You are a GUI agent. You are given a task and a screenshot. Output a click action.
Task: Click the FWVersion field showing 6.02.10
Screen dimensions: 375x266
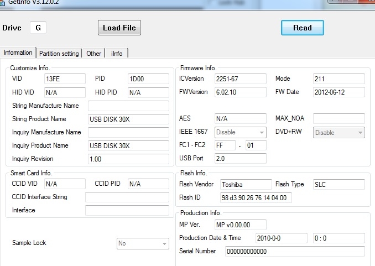click(x=241, y=92)
